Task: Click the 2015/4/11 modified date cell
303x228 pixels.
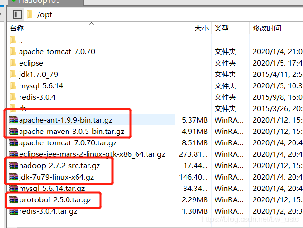Action: pos(278,75)
